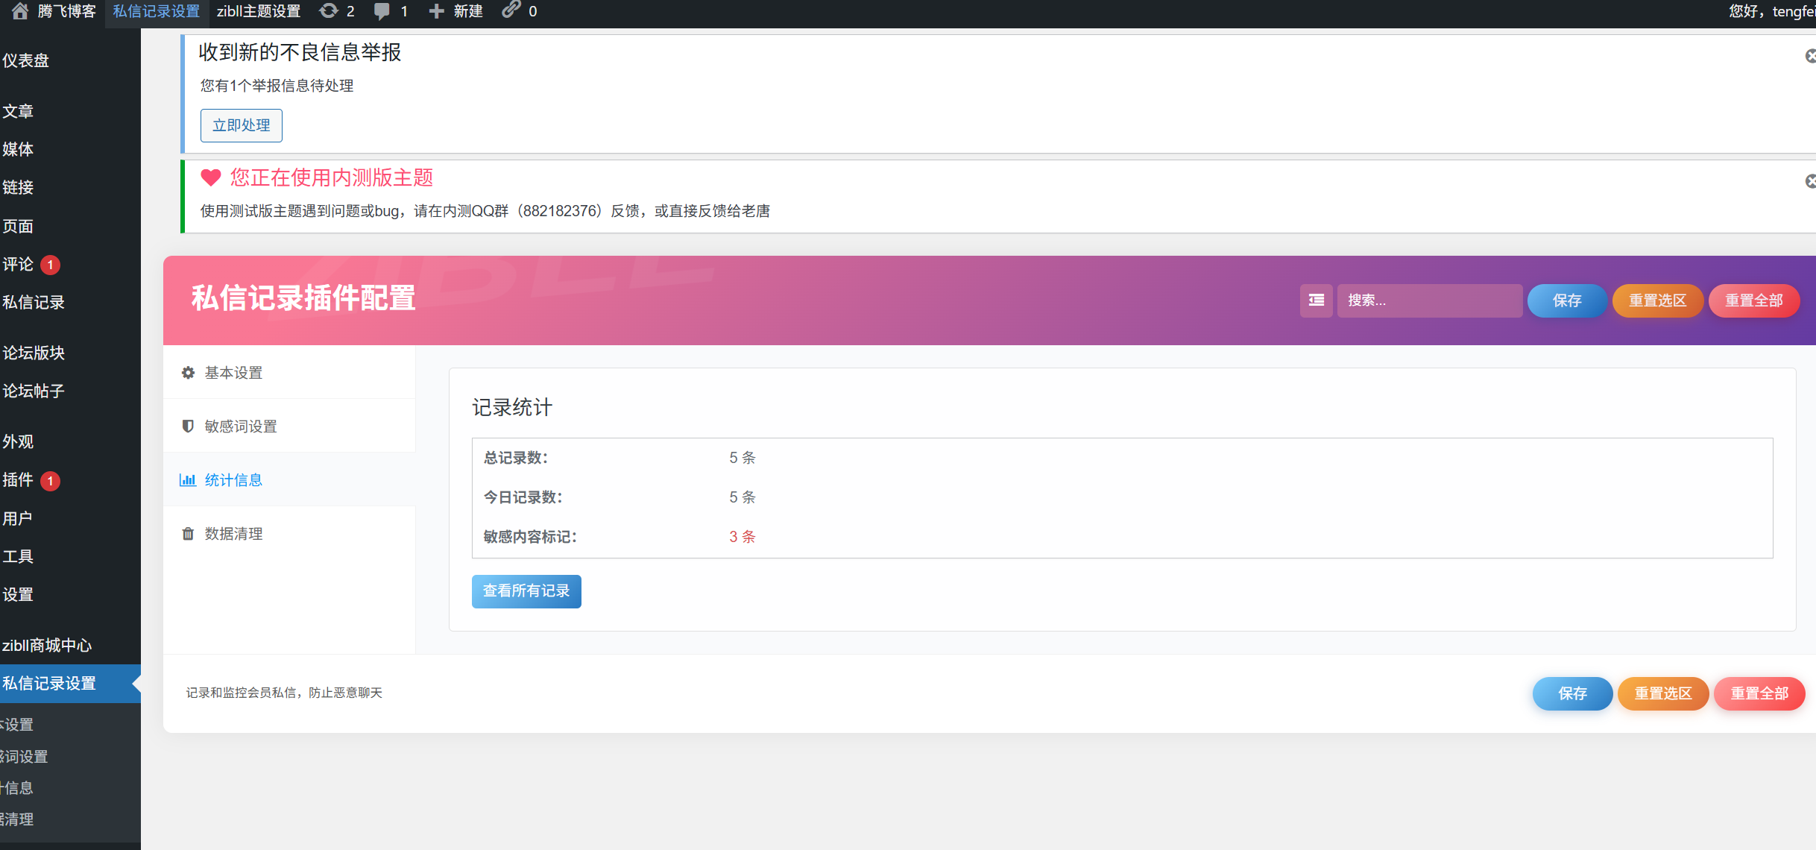Viewport: 1816px width, 850px height.
Task: Click the comments bubble icon in admin bar
Action: point(382,10)
